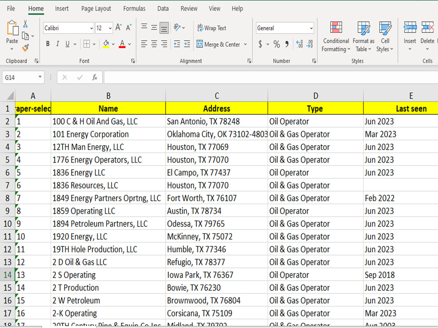Open Clipboard pane launcher

pos(37,61)
